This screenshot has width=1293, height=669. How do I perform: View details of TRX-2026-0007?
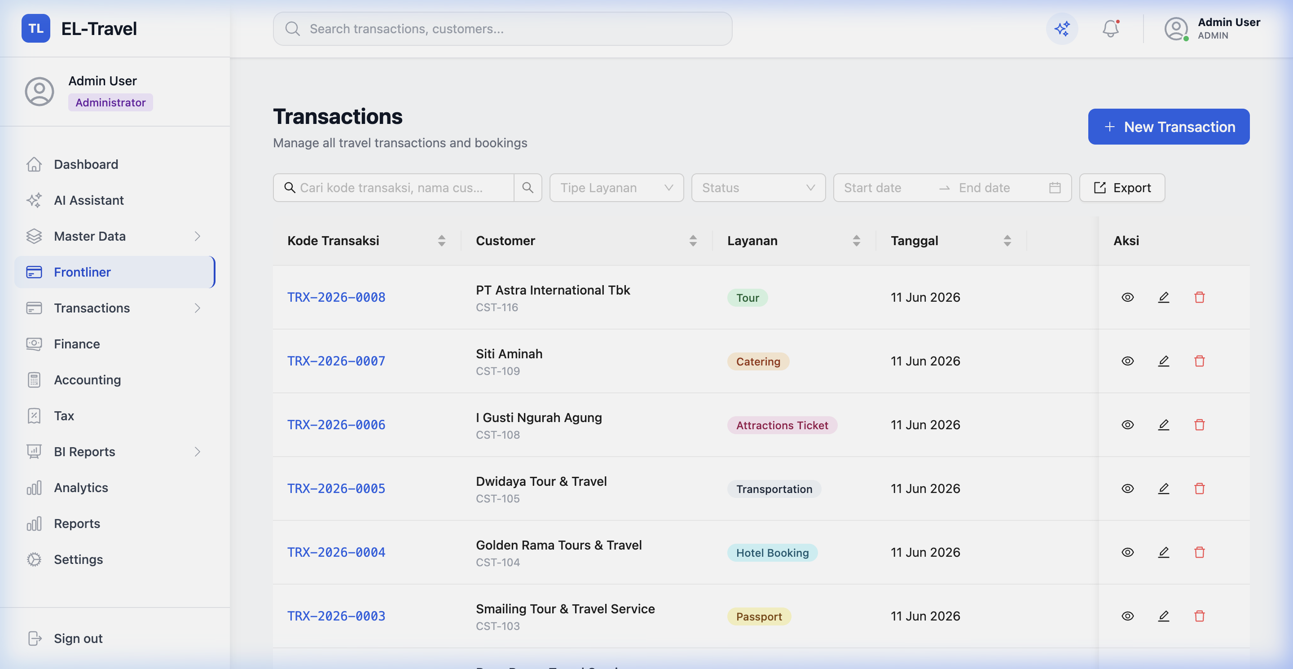(x=1127, y=361)
